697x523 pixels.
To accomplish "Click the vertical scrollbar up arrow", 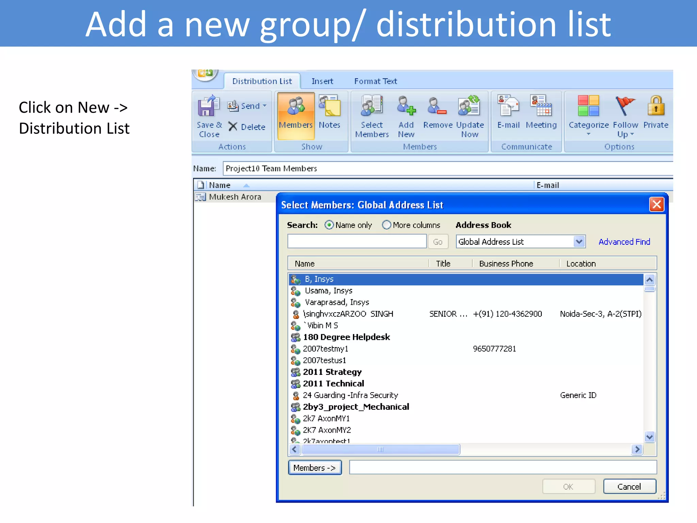I will [x=649, y=280].
